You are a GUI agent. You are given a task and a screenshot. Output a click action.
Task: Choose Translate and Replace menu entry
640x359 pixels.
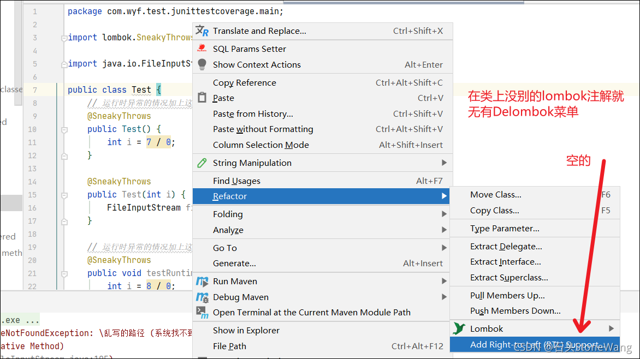pos(322,31)
